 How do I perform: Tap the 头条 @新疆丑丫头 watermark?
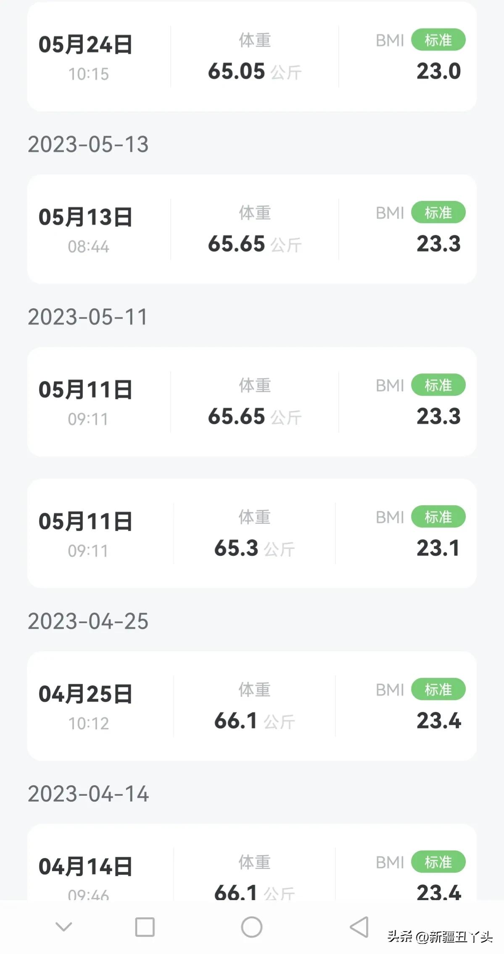tap(440, 937)
